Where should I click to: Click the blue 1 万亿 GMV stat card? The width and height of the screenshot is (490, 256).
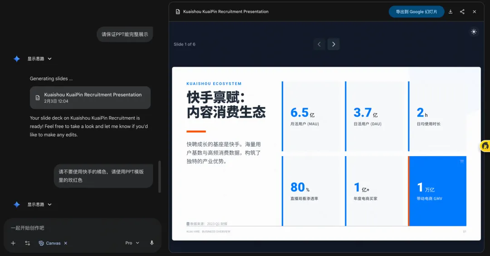click(437, 191)
